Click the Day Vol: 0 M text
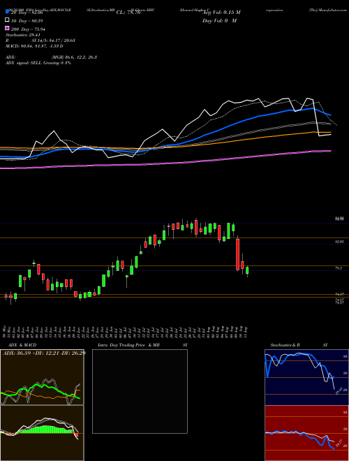Image resolution: width=349 pixels, height=461 pixels. pyautogui.click(x=219, y=21)
